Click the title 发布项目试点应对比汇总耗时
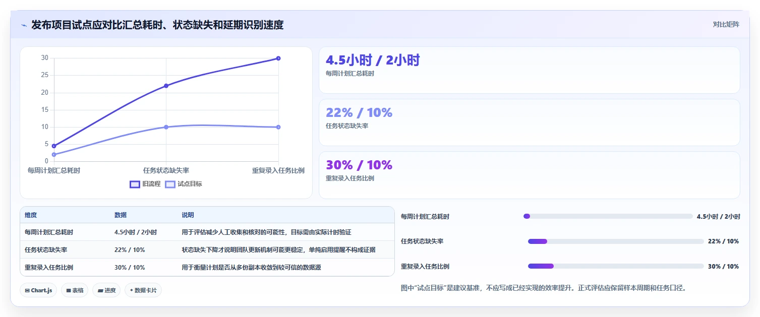The image size is (760, 317). 157,25
